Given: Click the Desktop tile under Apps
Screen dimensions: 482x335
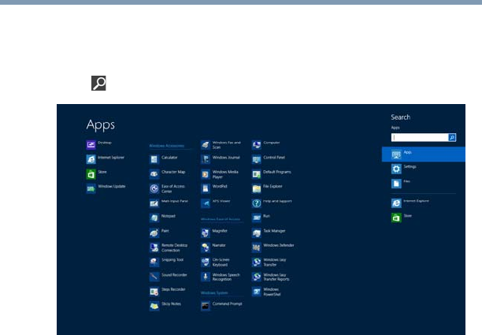Looking at the screenshot, I should (x=91, y=144).
